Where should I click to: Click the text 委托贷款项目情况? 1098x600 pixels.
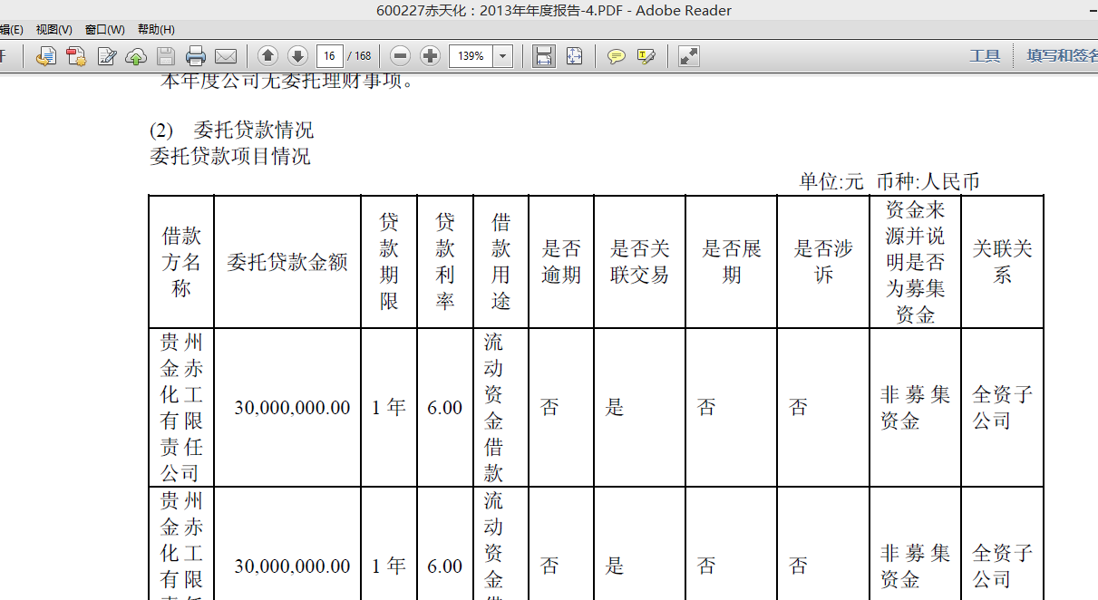coord(230,156)
